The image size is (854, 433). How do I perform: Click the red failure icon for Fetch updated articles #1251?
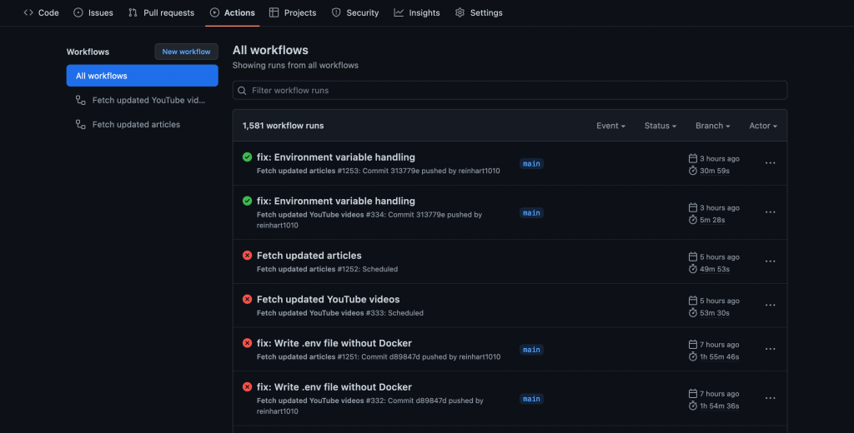coord(247,343)
